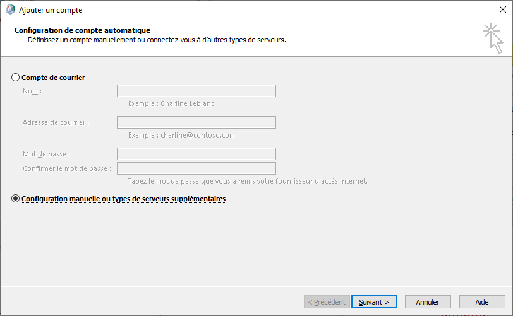513x316 pixels.
Task: Open help with the Aide button
Action: 482,302
